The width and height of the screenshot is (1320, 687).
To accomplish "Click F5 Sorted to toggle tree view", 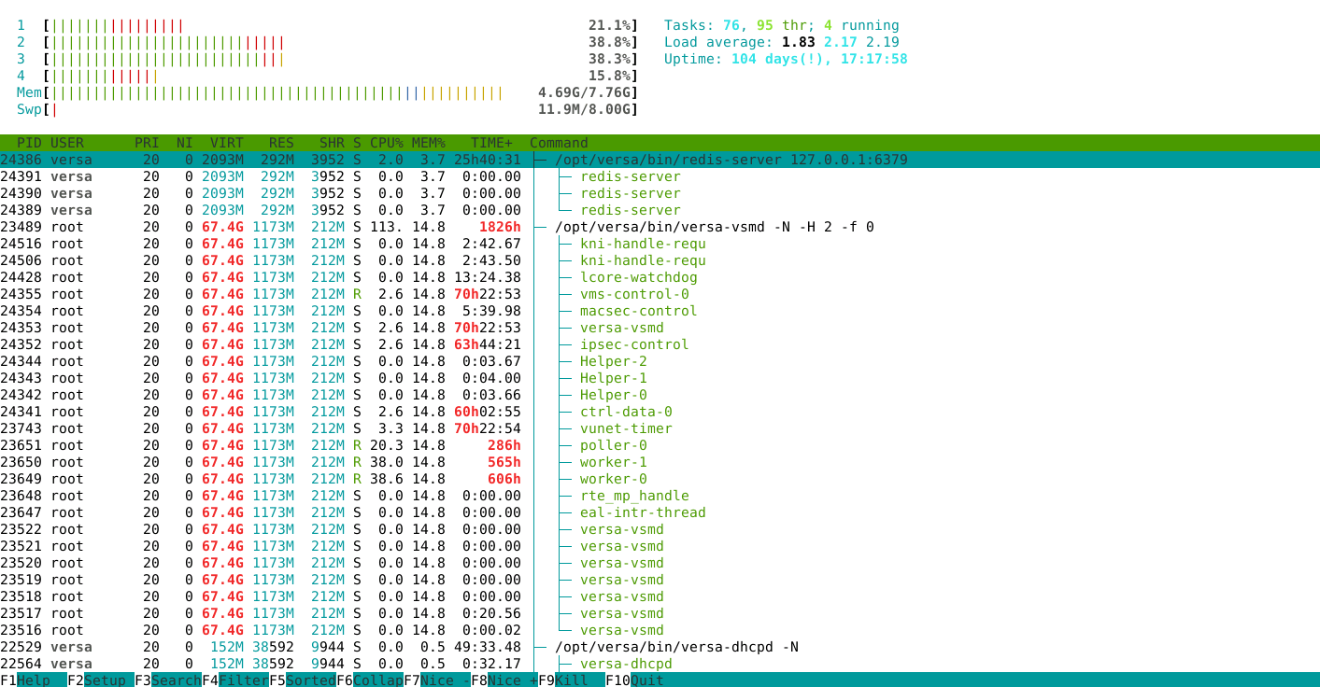I will tap(303, 680).
